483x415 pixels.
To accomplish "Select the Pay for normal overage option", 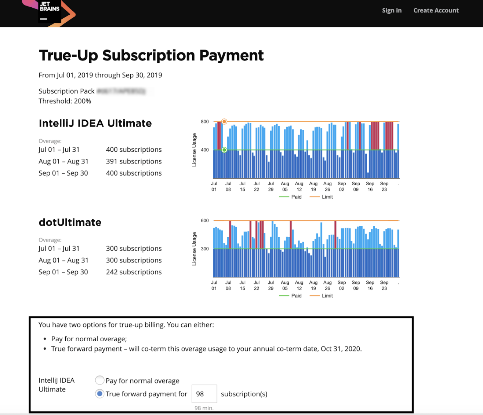I will (x=99, y=380).
